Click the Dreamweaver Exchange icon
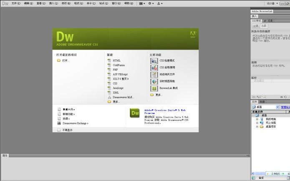290x181 pixels. pos(59,123)
